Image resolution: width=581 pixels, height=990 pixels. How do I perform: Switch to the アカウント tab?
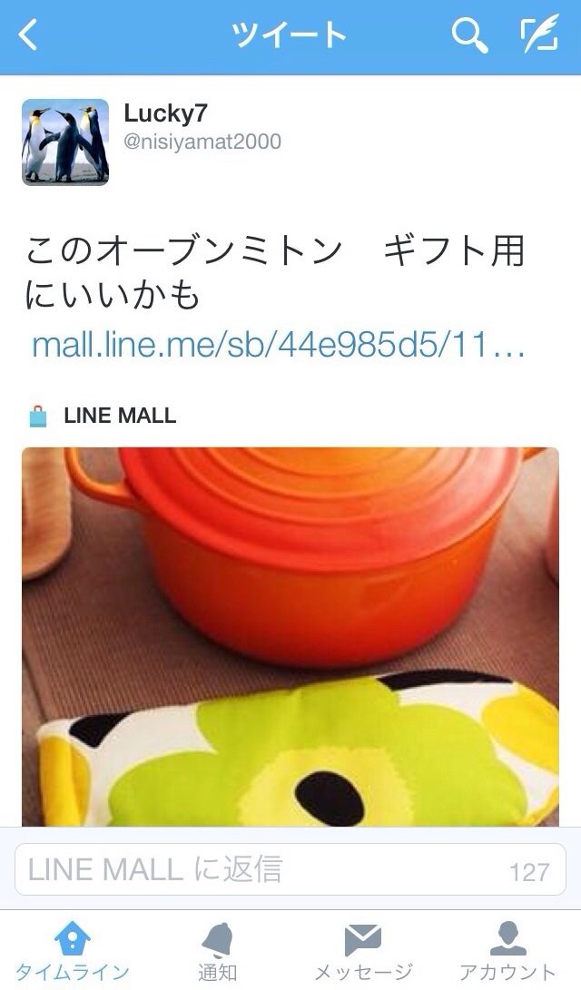(x=507, y=972)
